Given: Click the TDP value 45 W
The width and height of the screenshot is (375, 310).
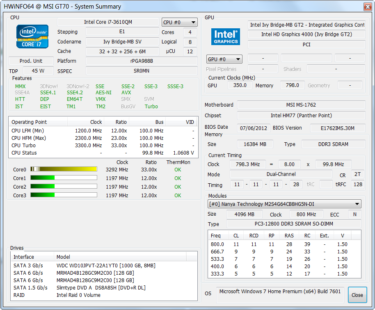Looking at the screenshot, I should click(x=38, y=71).
